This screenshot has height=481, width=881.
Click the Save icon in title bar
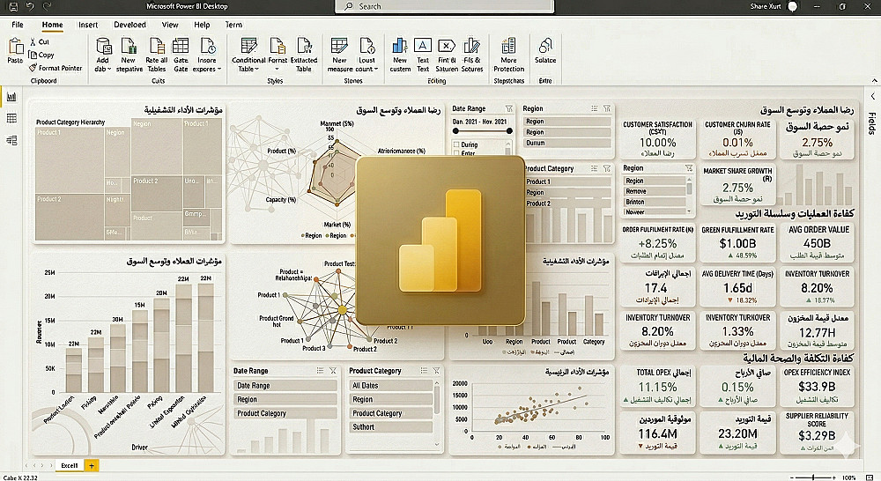tap(13, 7)
